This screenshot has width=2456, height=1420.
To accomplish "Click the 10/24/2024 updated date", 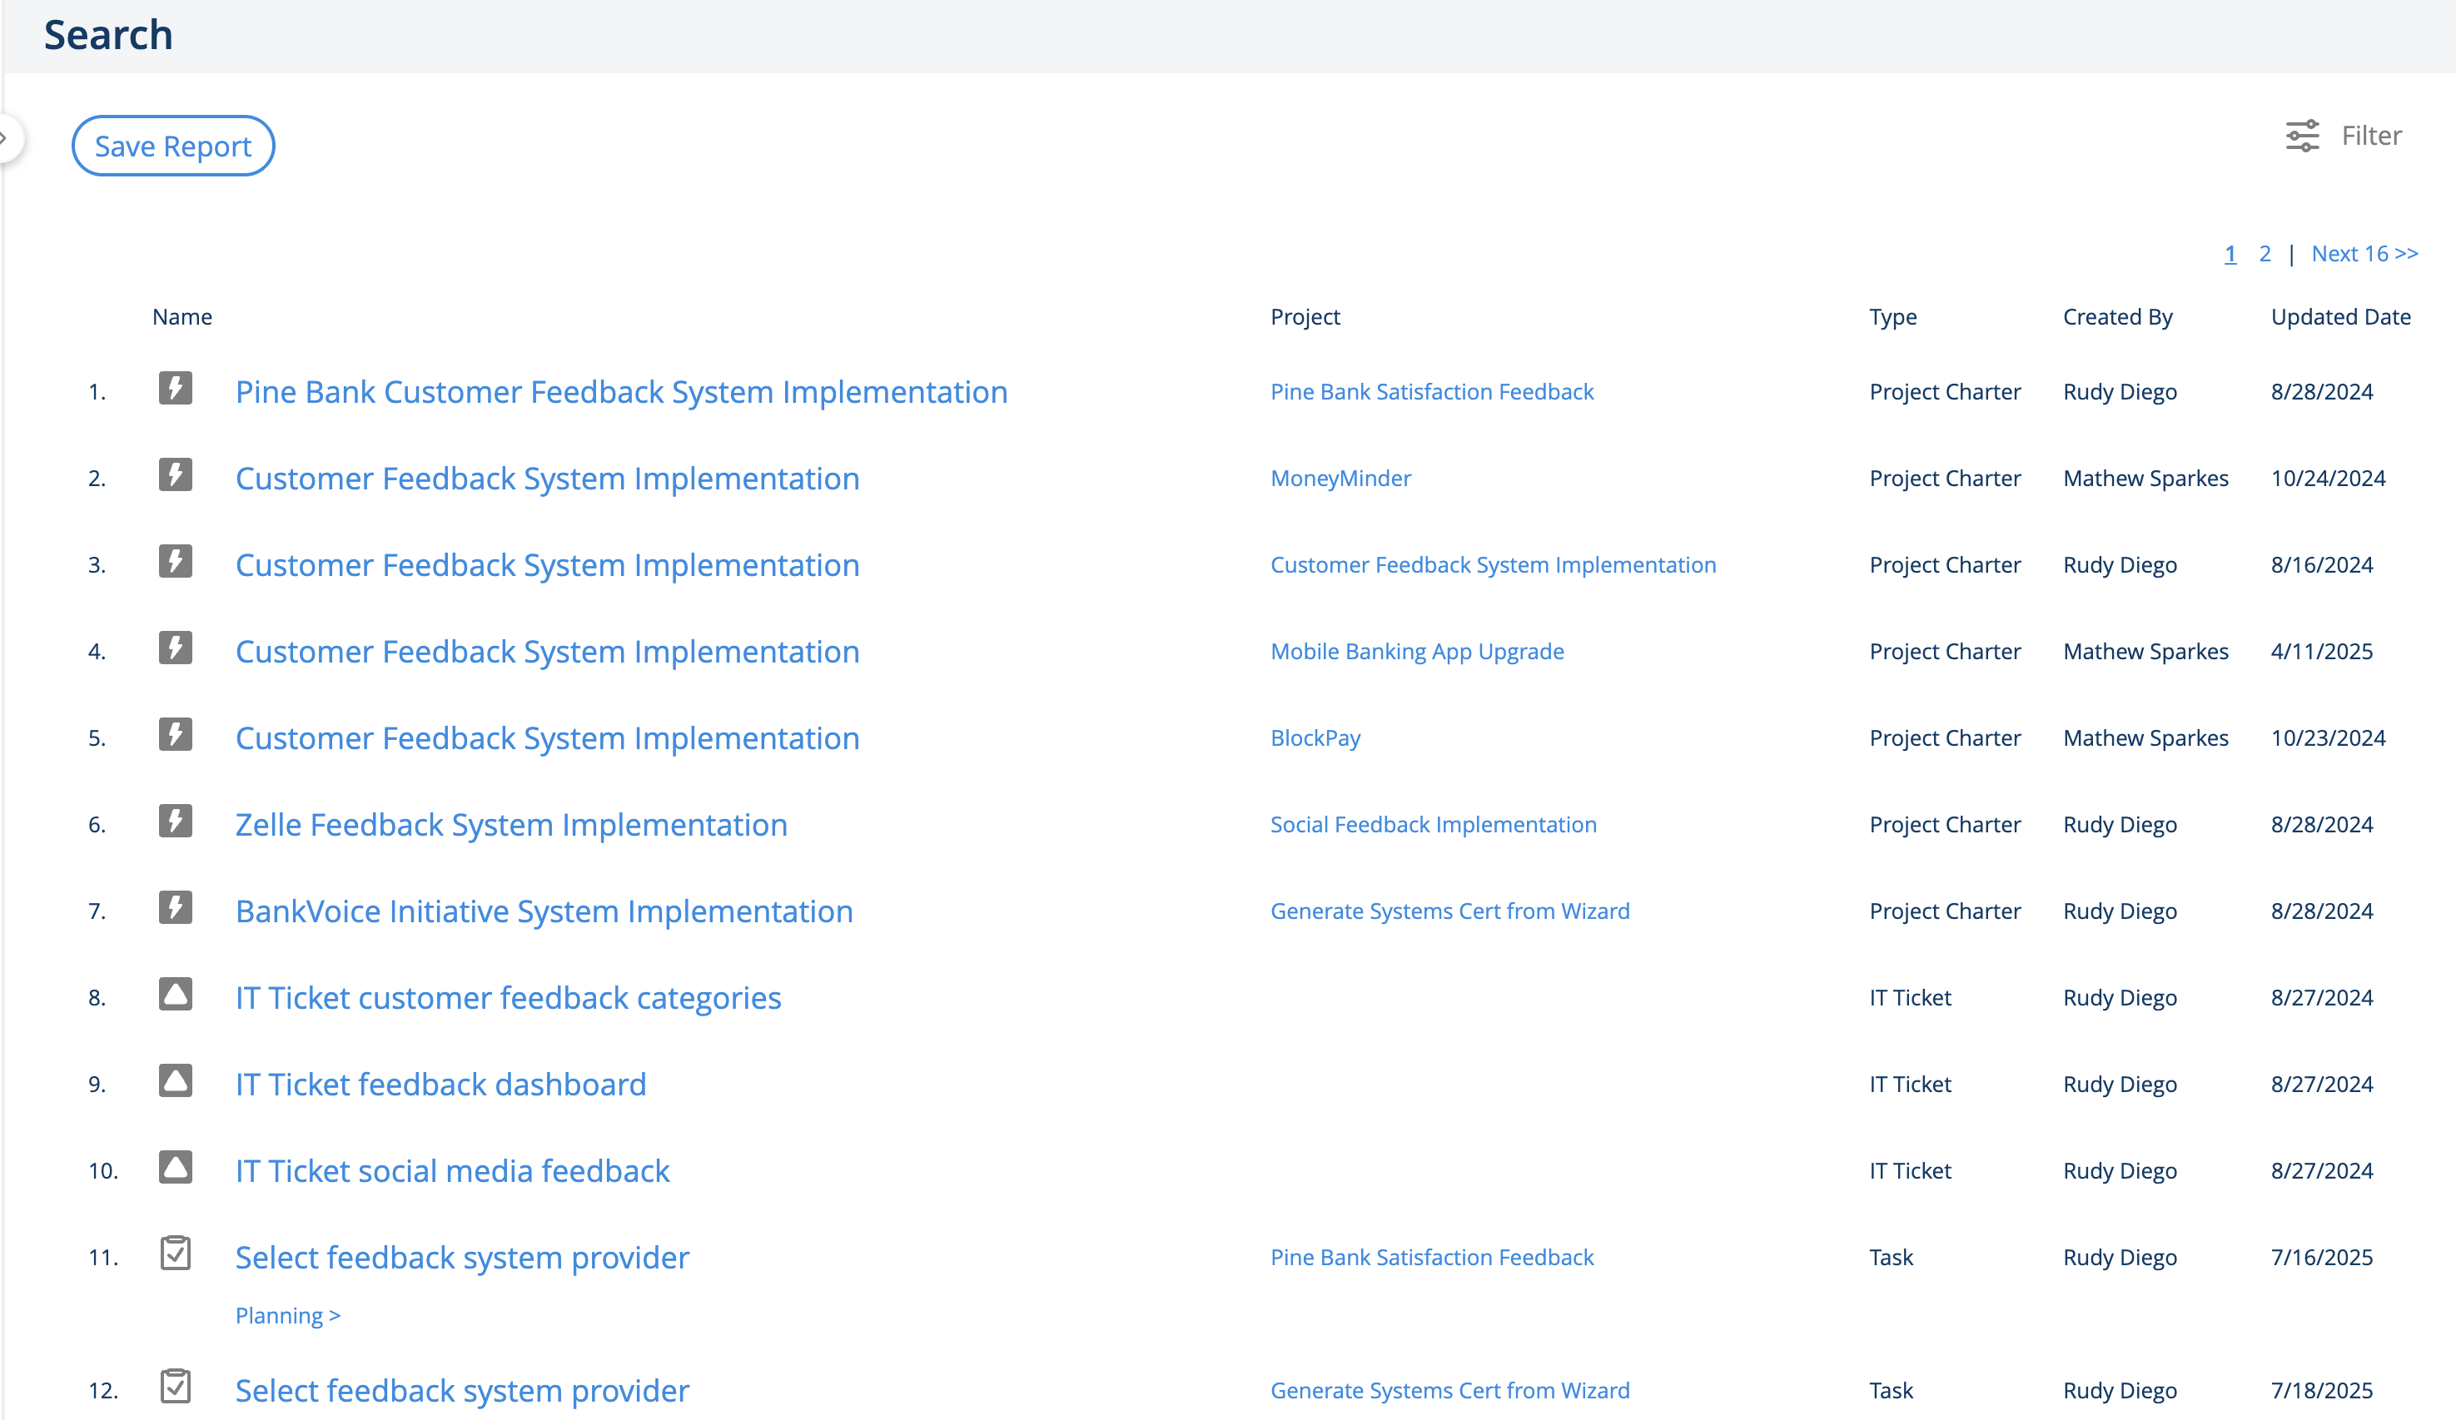I will [x=2329, y=479].
